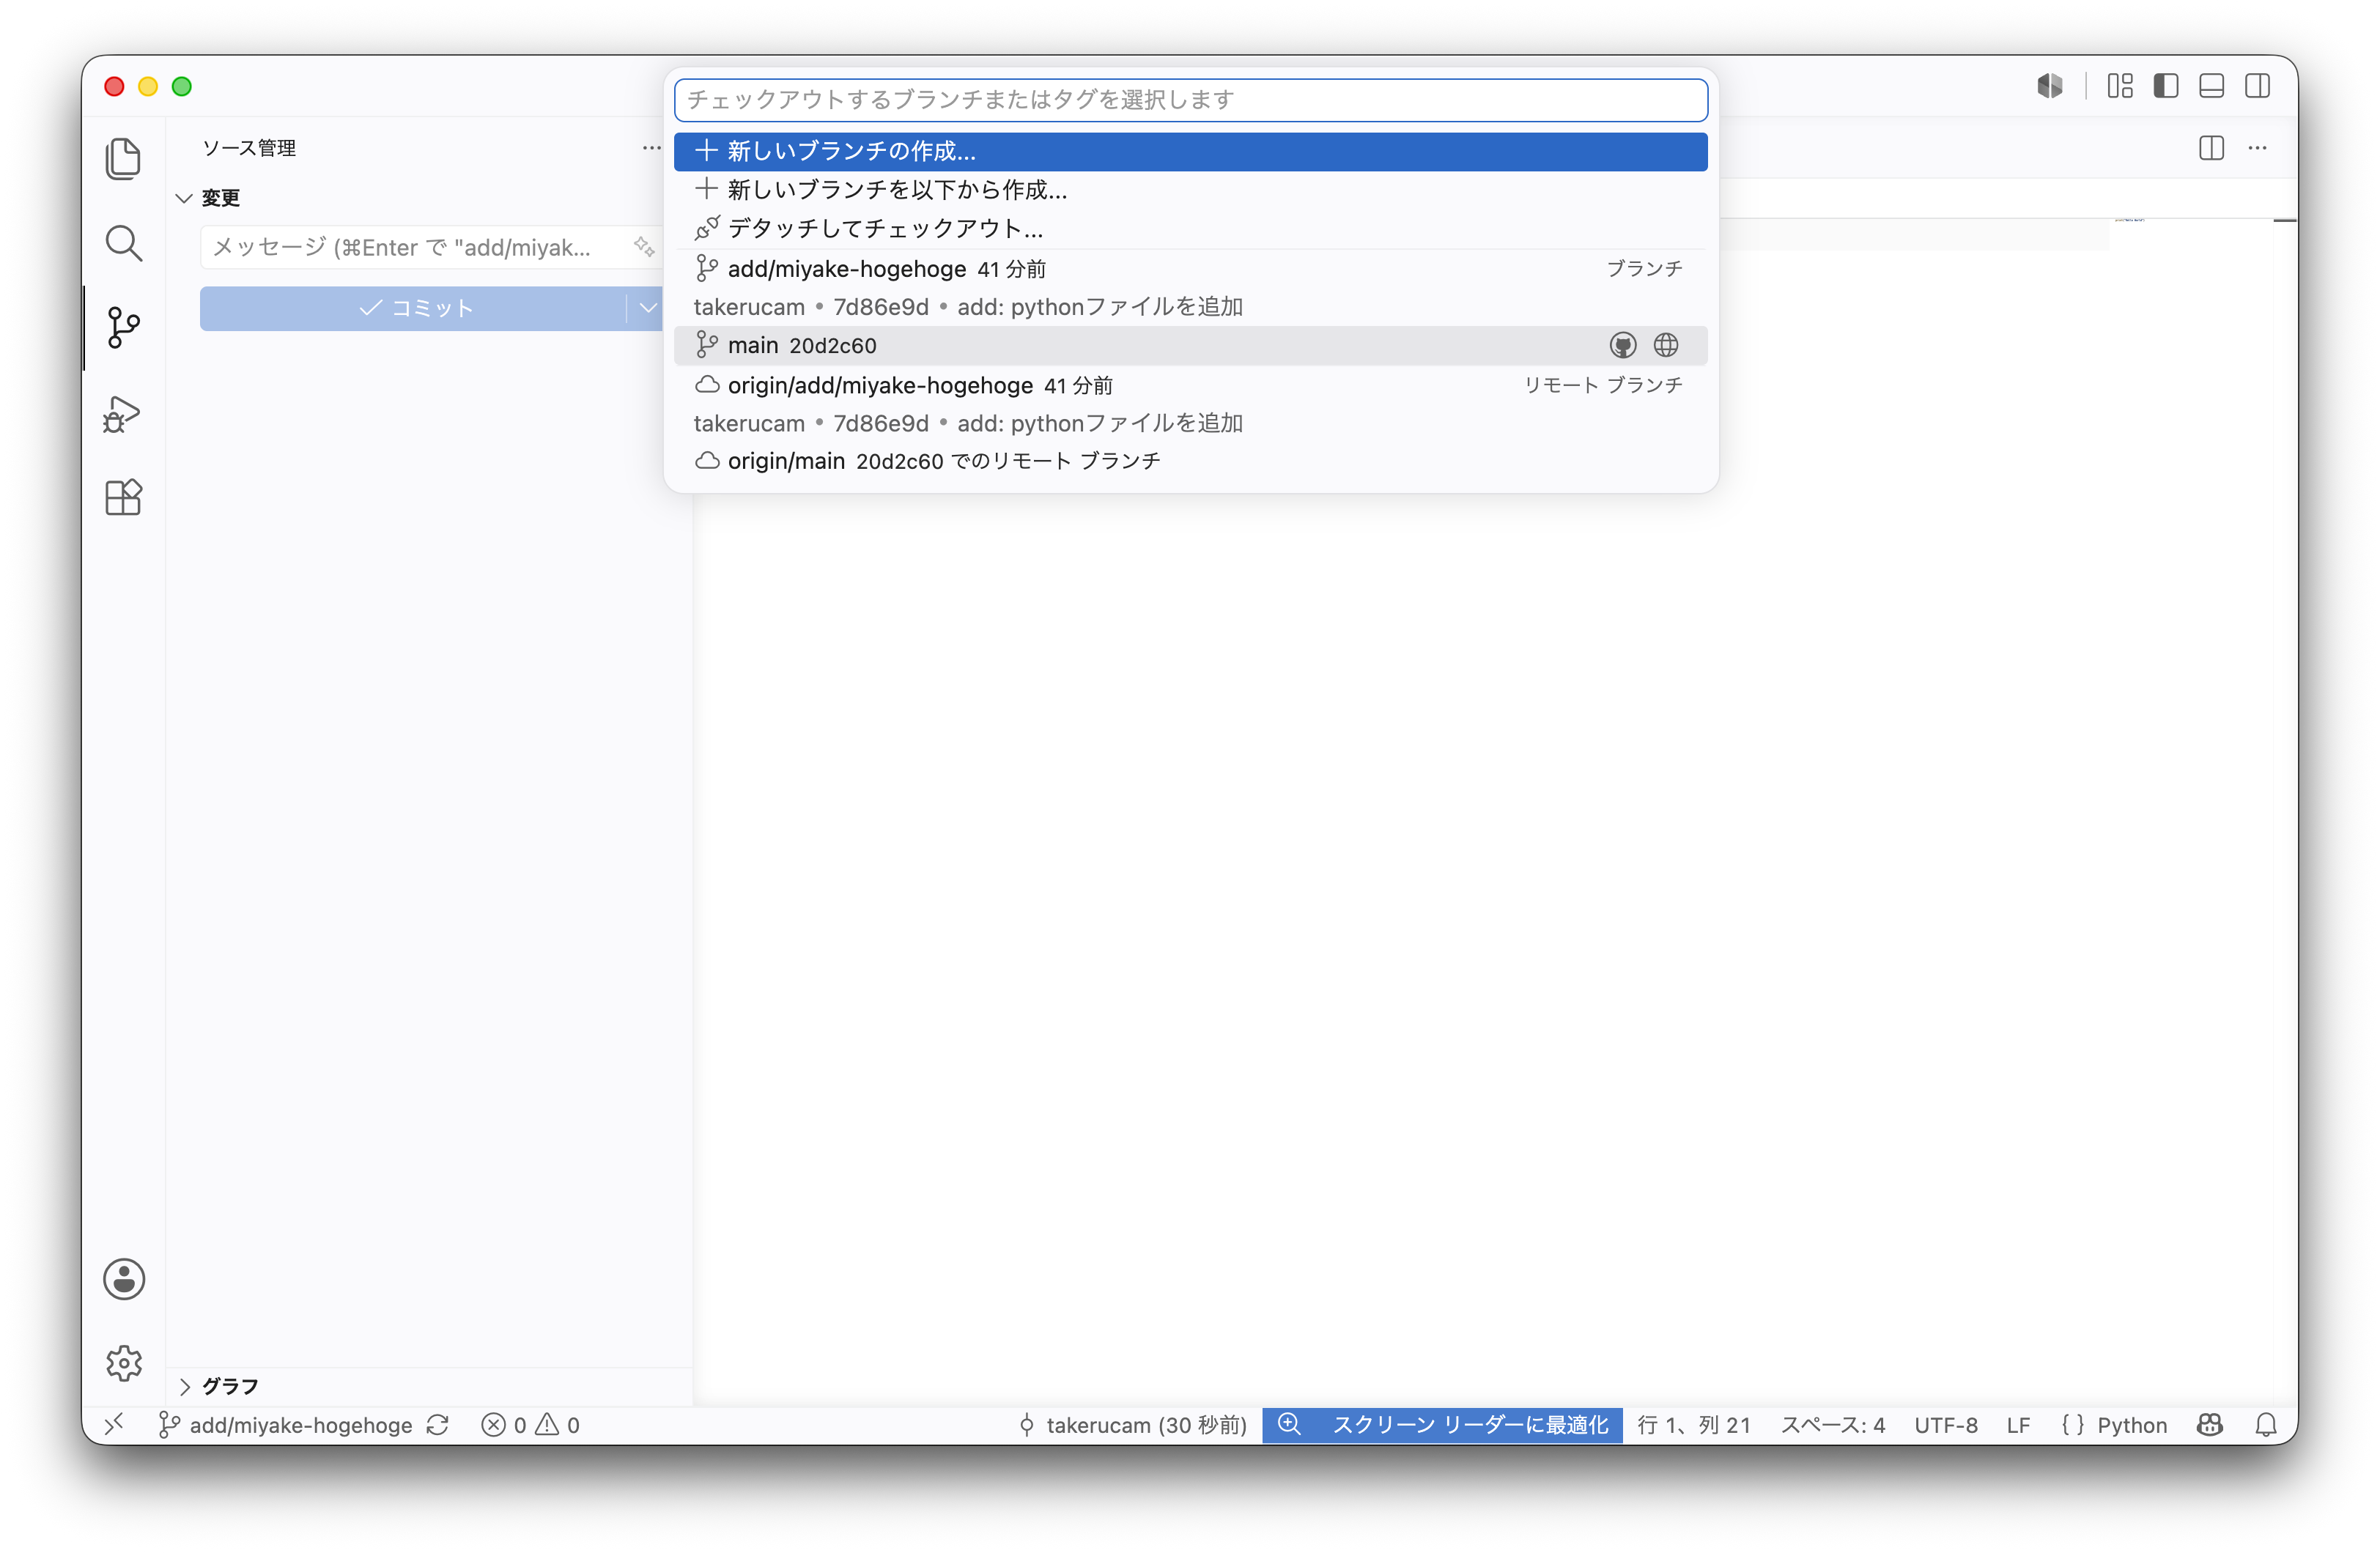
Task: Focus the branch or tag search field
Action: click(x=1190, y=100)
